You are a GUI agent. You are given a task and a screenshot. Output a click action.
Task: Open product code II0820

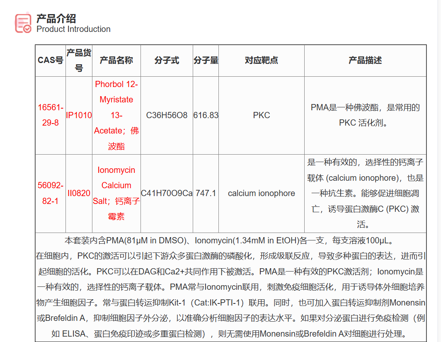click(x=79, y=193)
